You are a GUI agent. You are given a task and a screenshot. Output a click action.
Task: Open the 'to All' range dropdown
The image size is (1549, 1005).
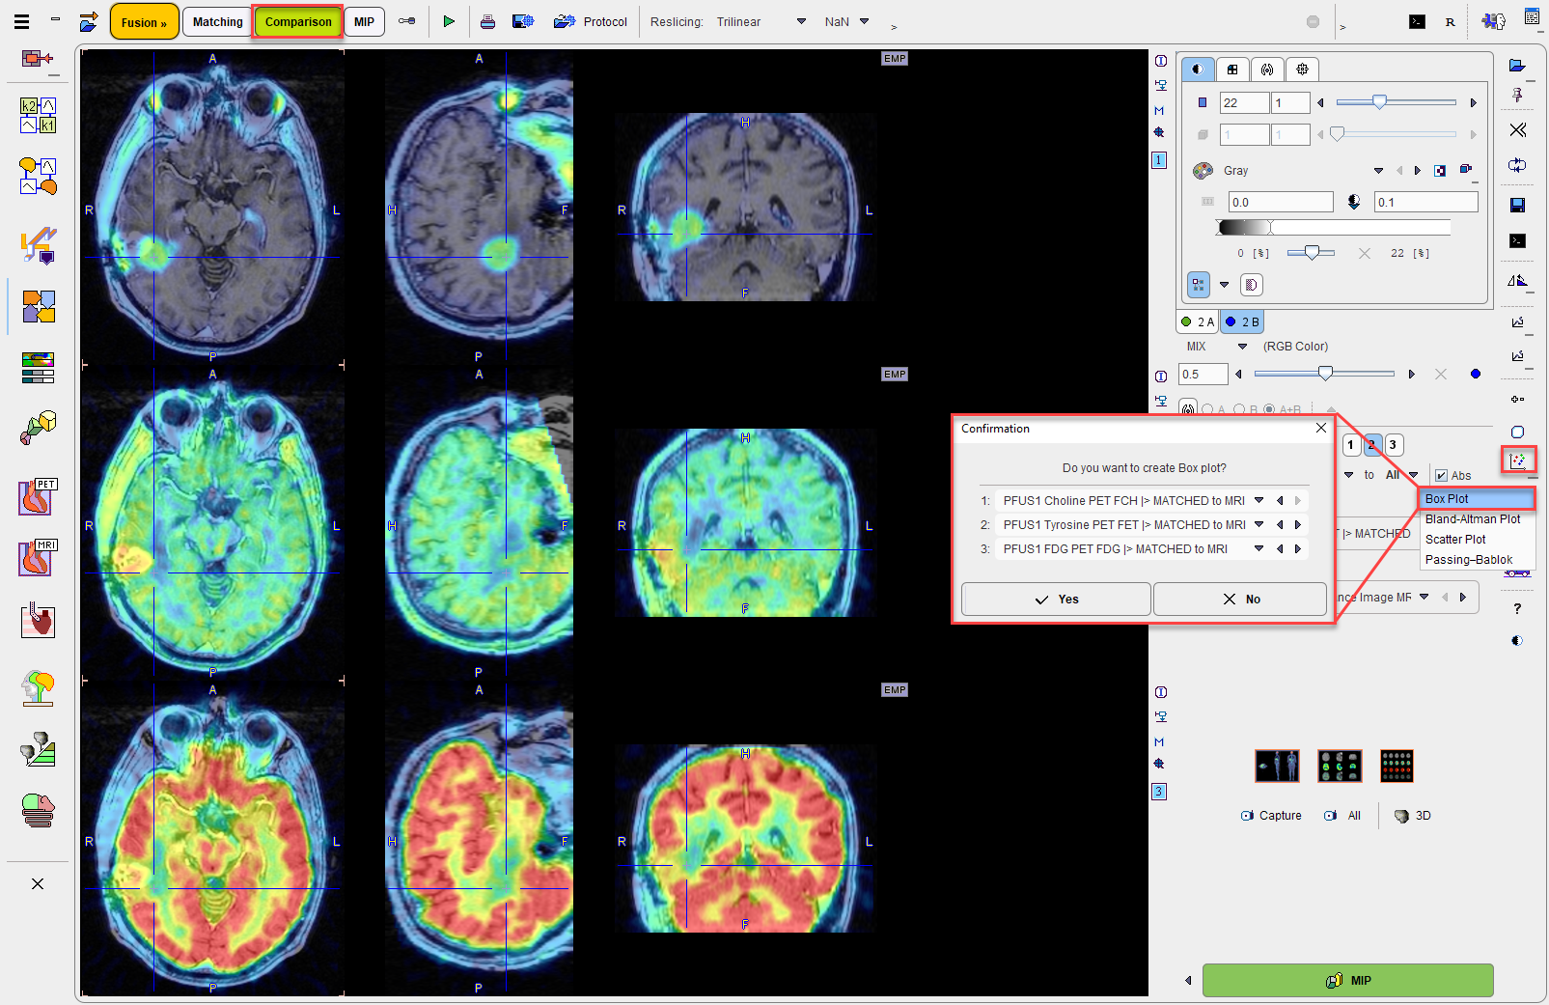coord(1413,475)
